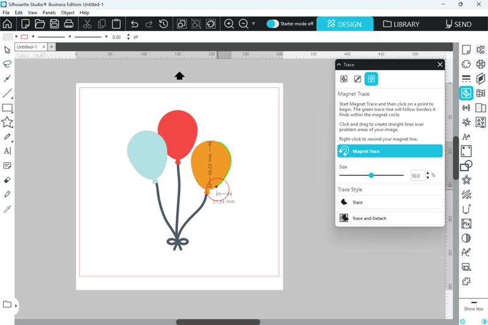Open the Pix panel icon
Viewport: 488px width, 325px height.
pyautogui.click(x=466, y=224)
